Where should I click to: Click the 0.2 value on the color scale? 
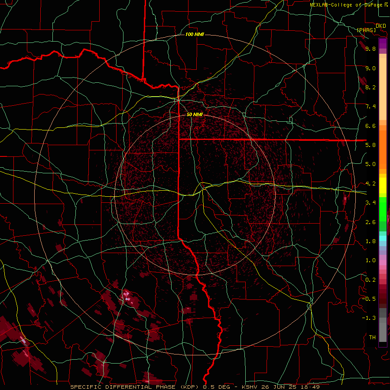pyautogui.click(x=370, y=280)
